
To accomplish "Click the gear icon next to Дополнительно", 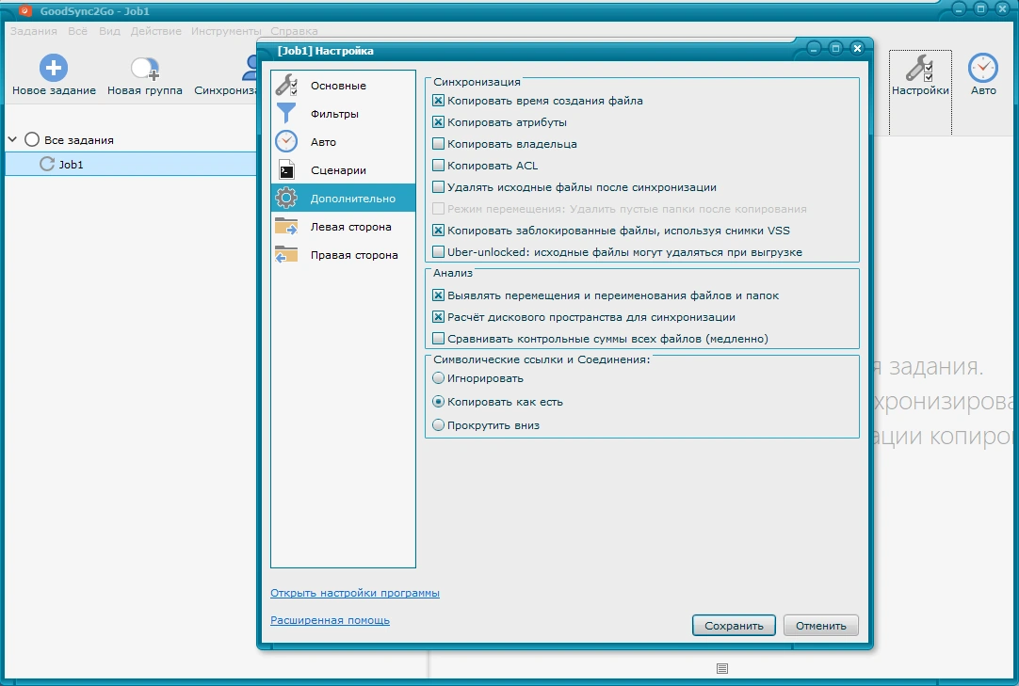I will pyautogui.click(x=286, y=199).
